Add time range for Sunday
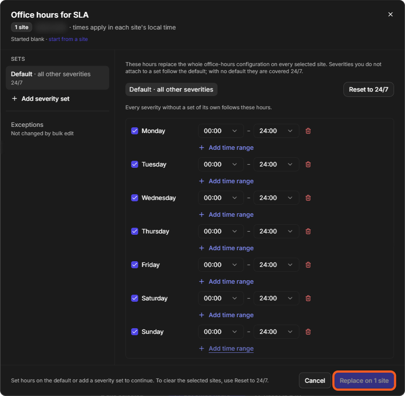 (x=226, y=348)
